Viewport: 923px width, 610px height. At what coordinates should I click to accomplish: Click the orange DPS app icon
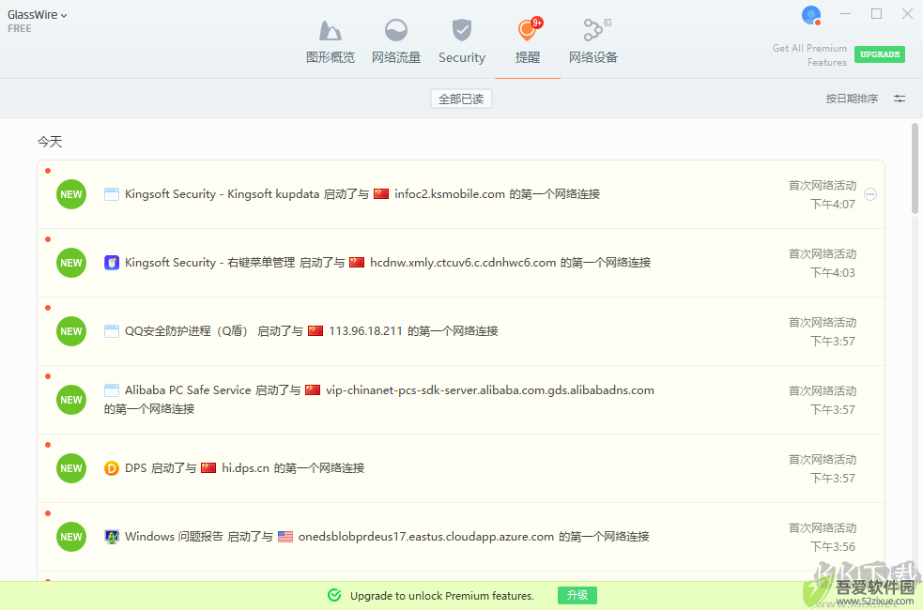[111, 468]
